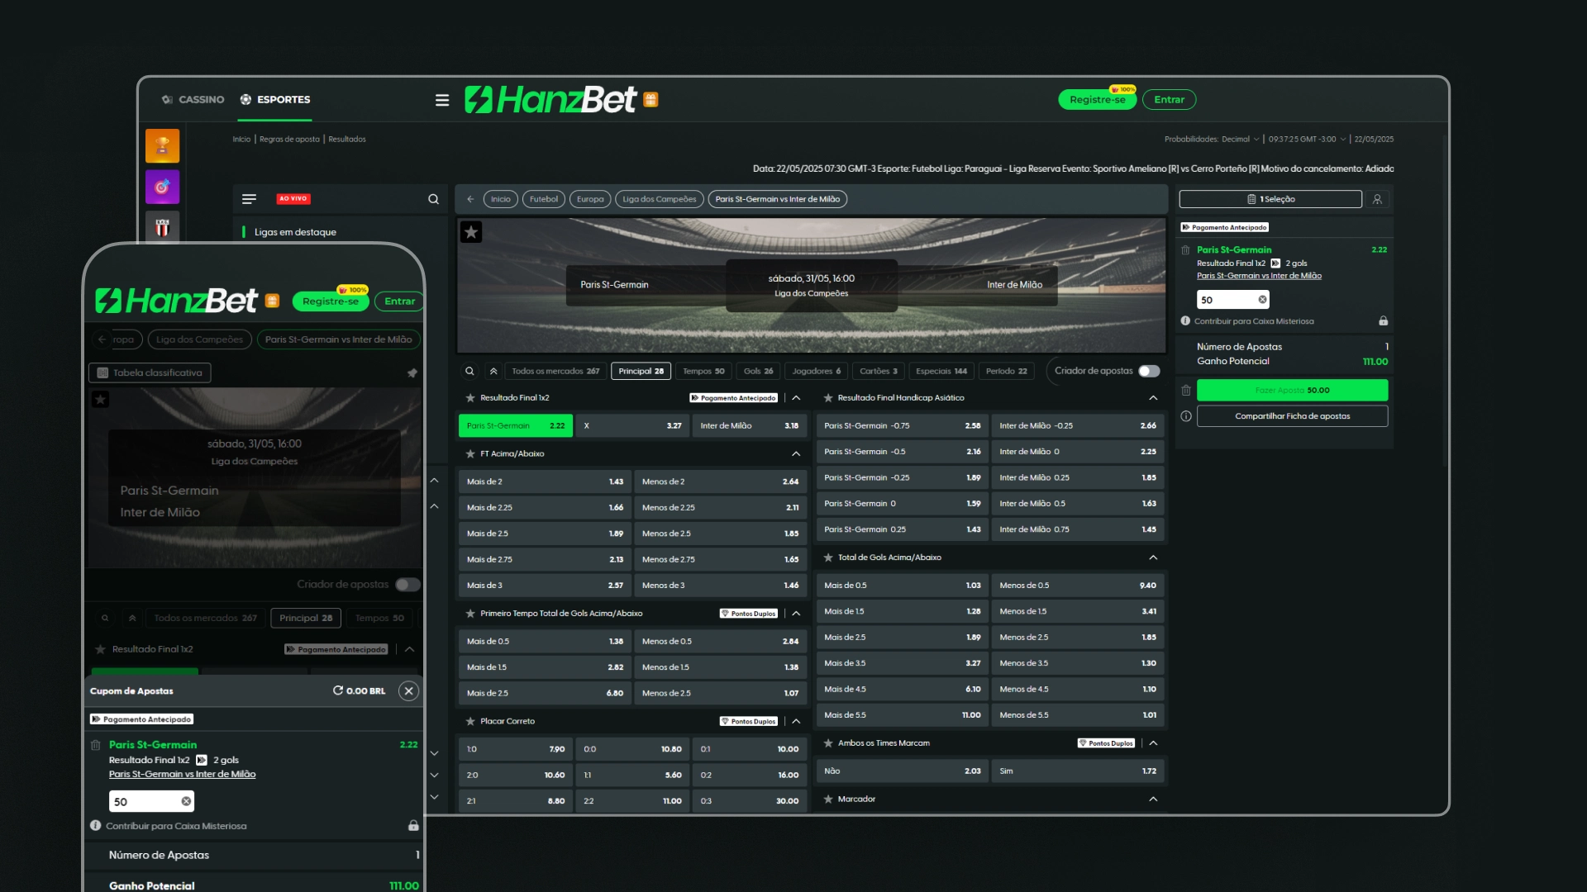The image size is (1587, 892).
Task: Select Paris St-Germain 2.22 odds
Action: coord(516,425)
